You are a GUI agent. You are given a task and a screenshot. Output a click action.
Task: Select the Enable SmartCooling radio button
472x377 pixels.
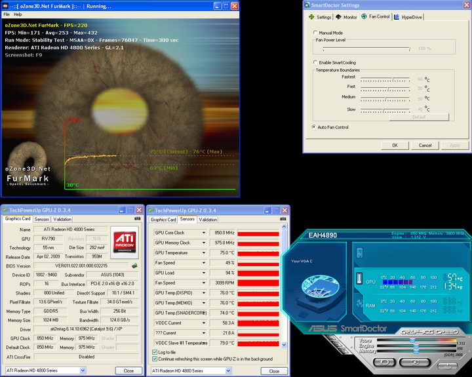315,62
